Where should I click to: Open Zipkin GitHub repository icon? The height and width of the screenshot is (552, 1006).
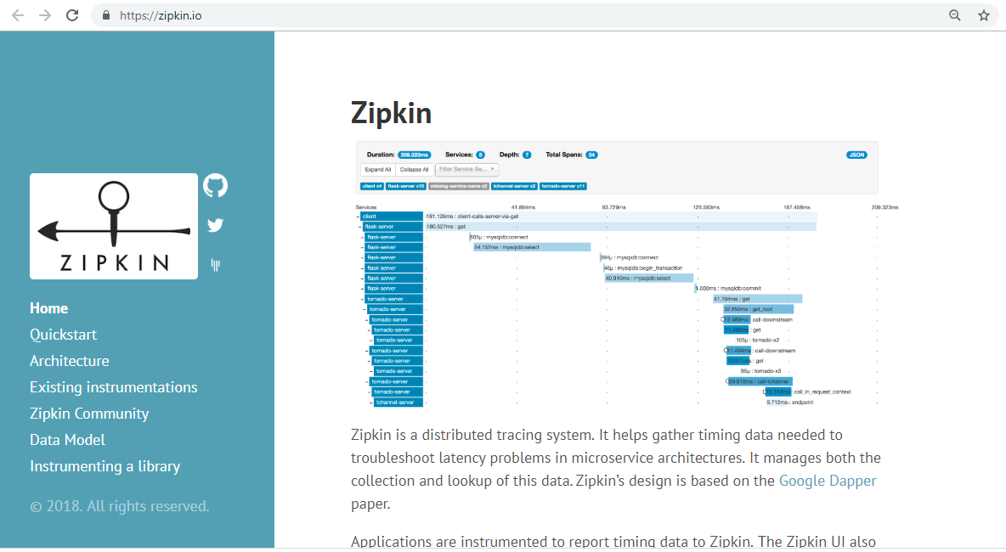[x=216, y=186]
